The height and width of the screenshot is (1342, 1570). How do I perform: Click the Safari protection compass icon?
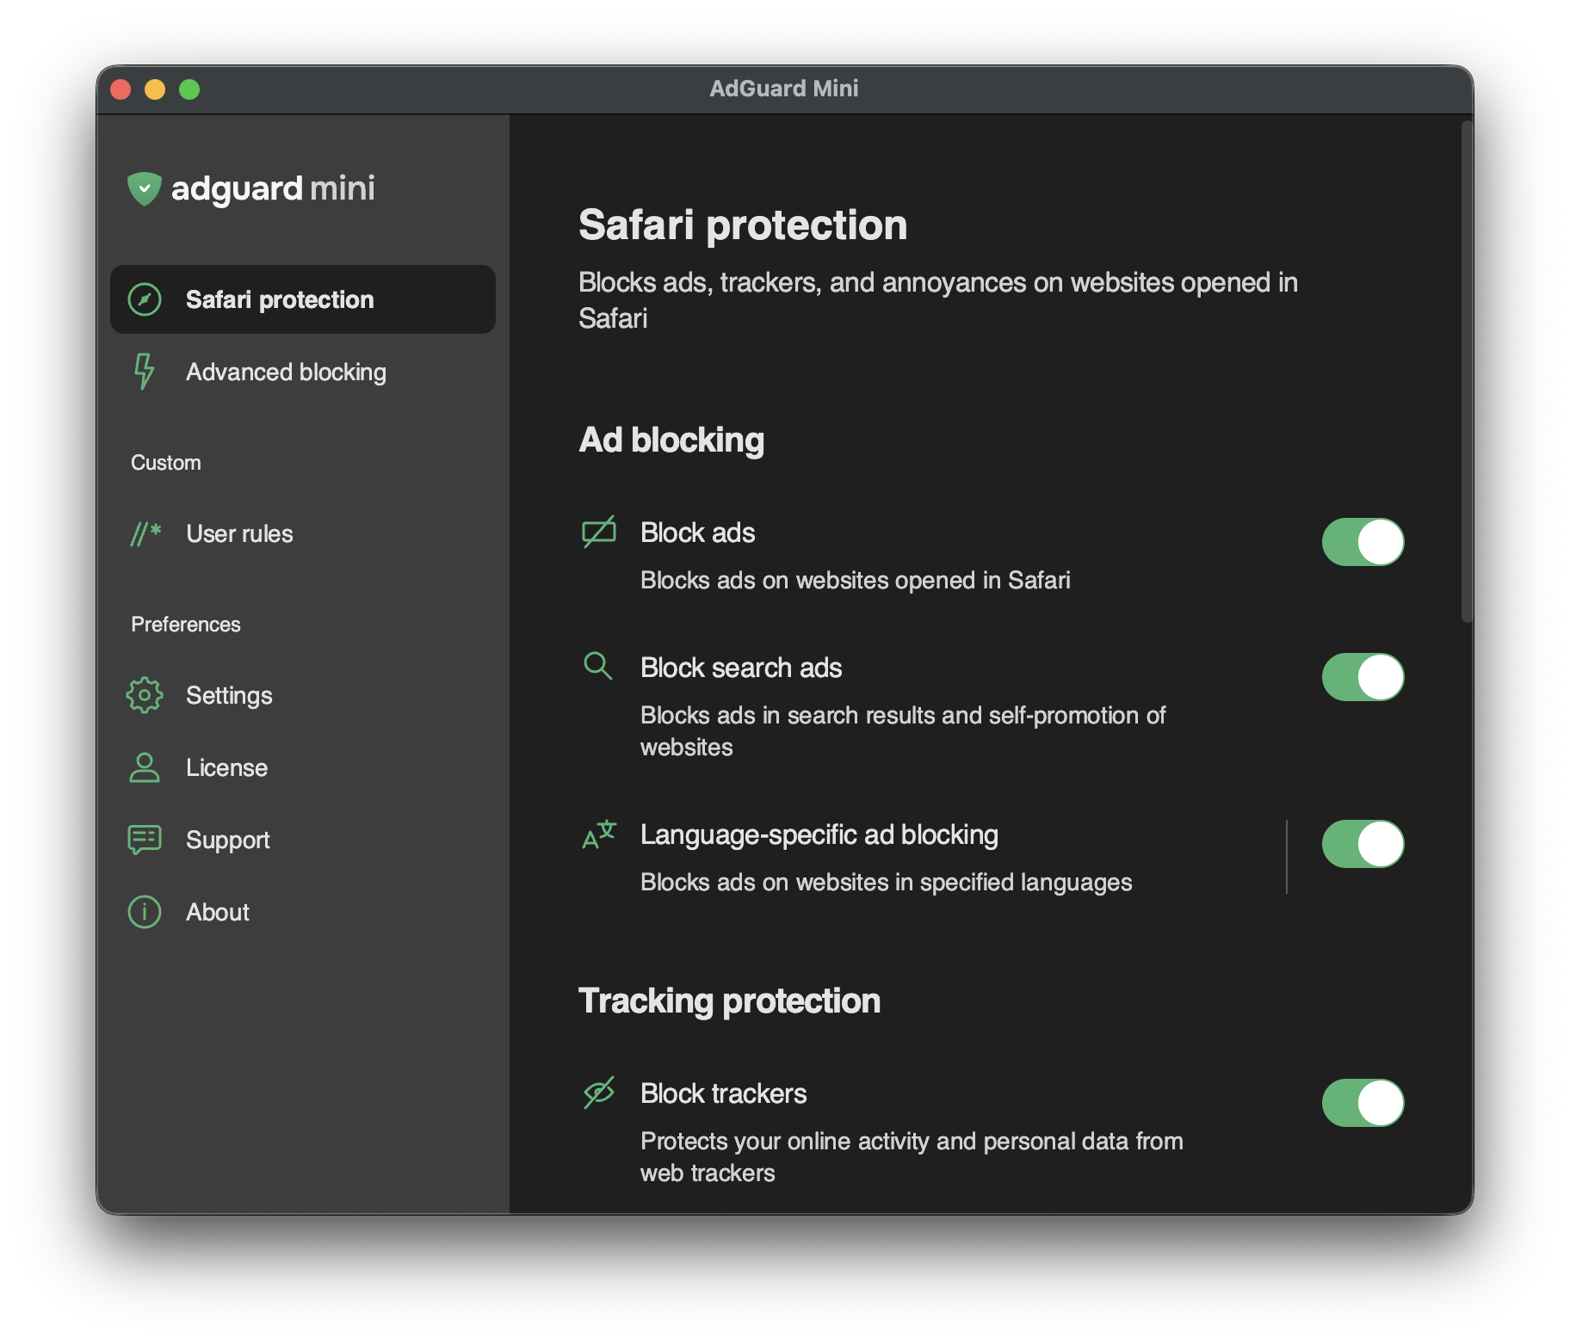click(x=145, y=299)
